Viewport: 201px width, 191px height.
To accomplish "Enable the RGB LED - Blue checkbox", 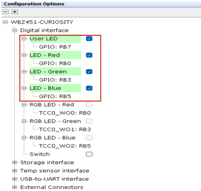I will [89, 138].
